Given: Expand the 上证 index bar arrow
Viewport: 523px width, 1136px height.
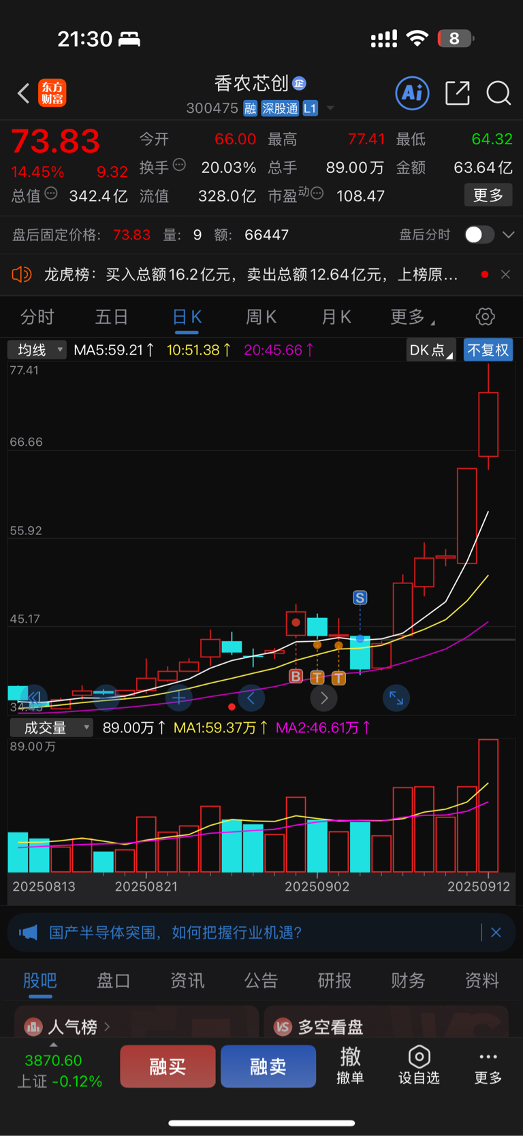Looking at the screenshot, I should (54, 1044).
